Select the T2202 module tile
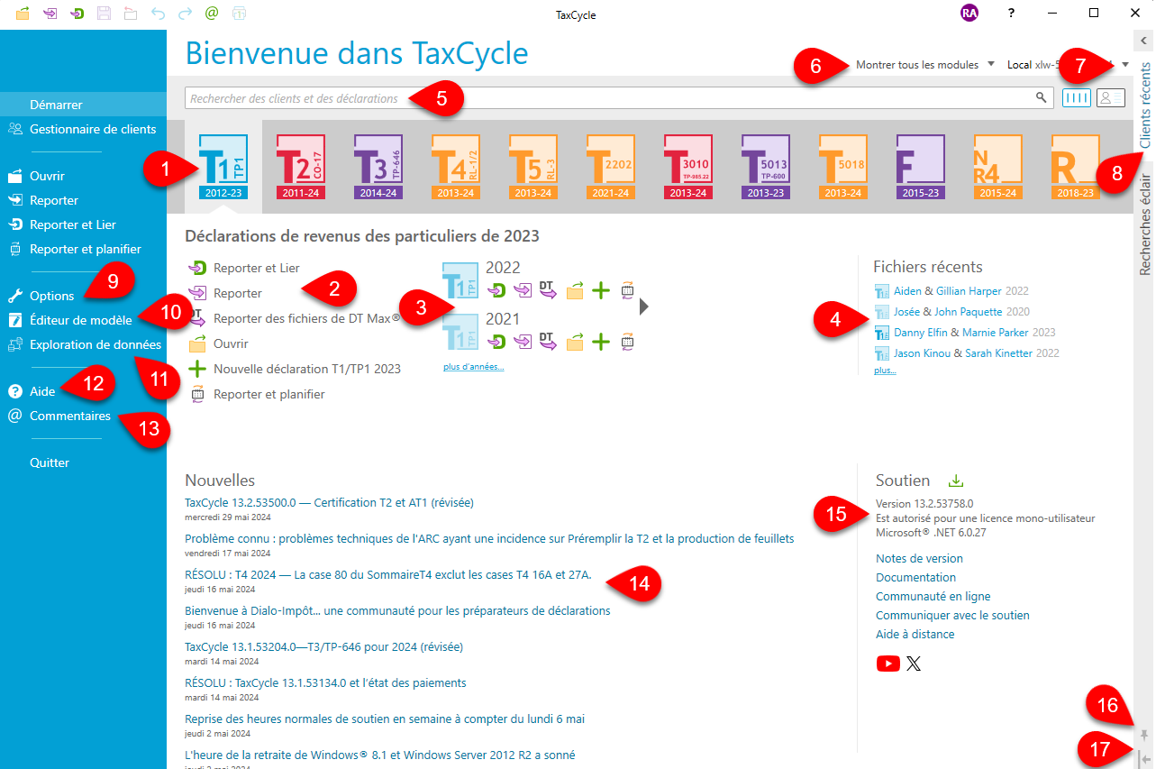The width and height of the screenshot is (1156, 769). click(x=609, y=167)
